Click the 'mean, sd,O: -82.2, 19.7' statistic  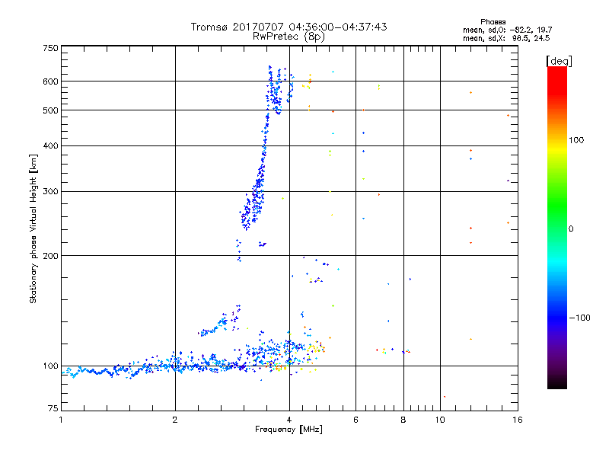tap(507, 30)
